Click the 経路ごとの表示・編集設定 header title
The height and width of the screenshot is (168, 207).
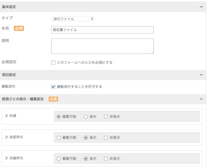tap(23, 99)
